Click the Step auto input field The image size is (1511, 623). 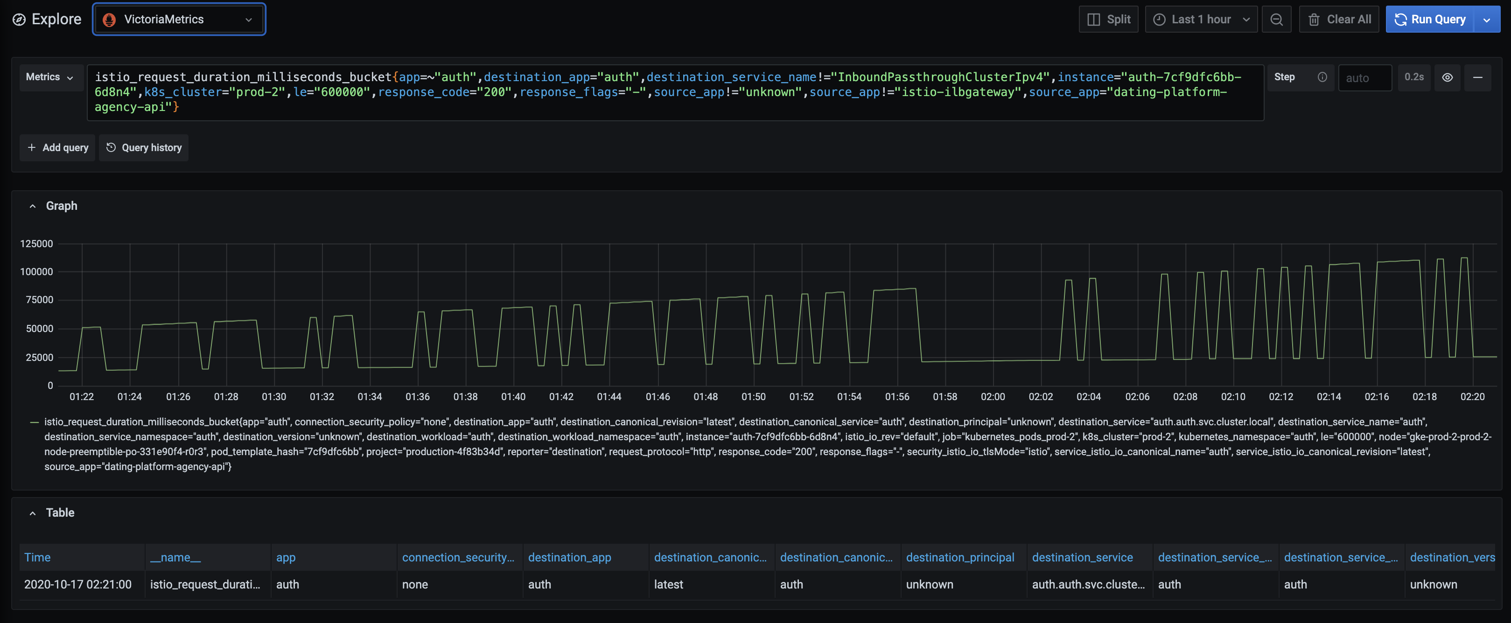coord(1364,78)
